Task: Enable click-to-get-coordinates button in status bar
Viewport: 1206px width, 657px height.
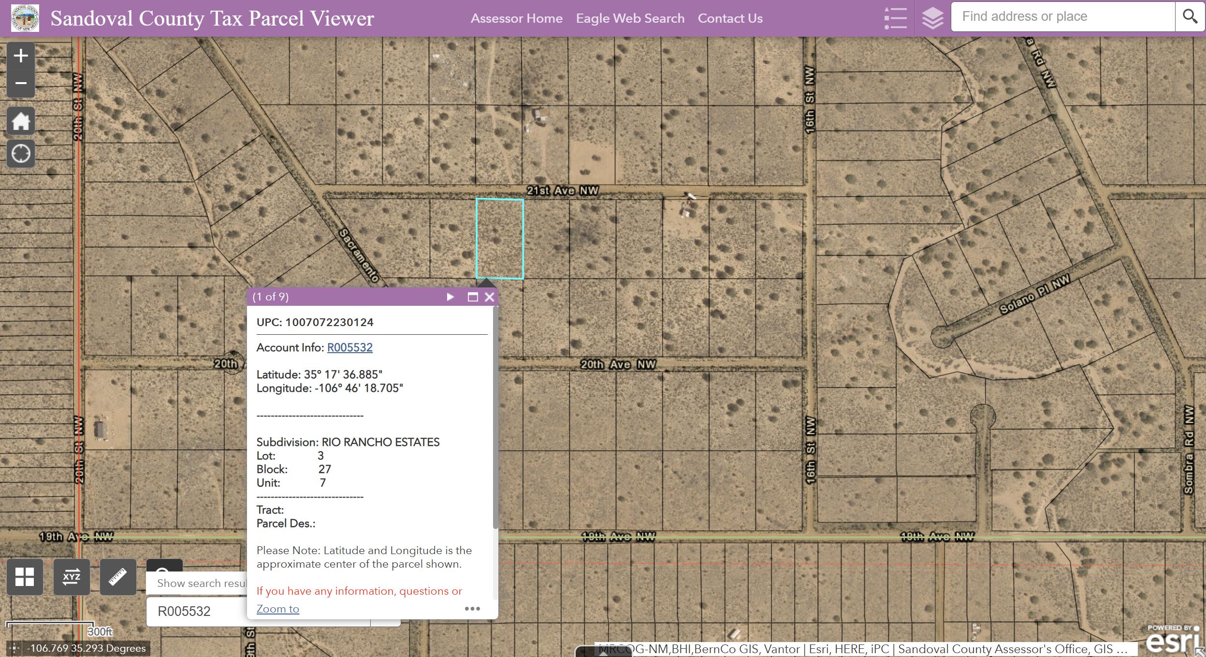Action: click(14, 648)
